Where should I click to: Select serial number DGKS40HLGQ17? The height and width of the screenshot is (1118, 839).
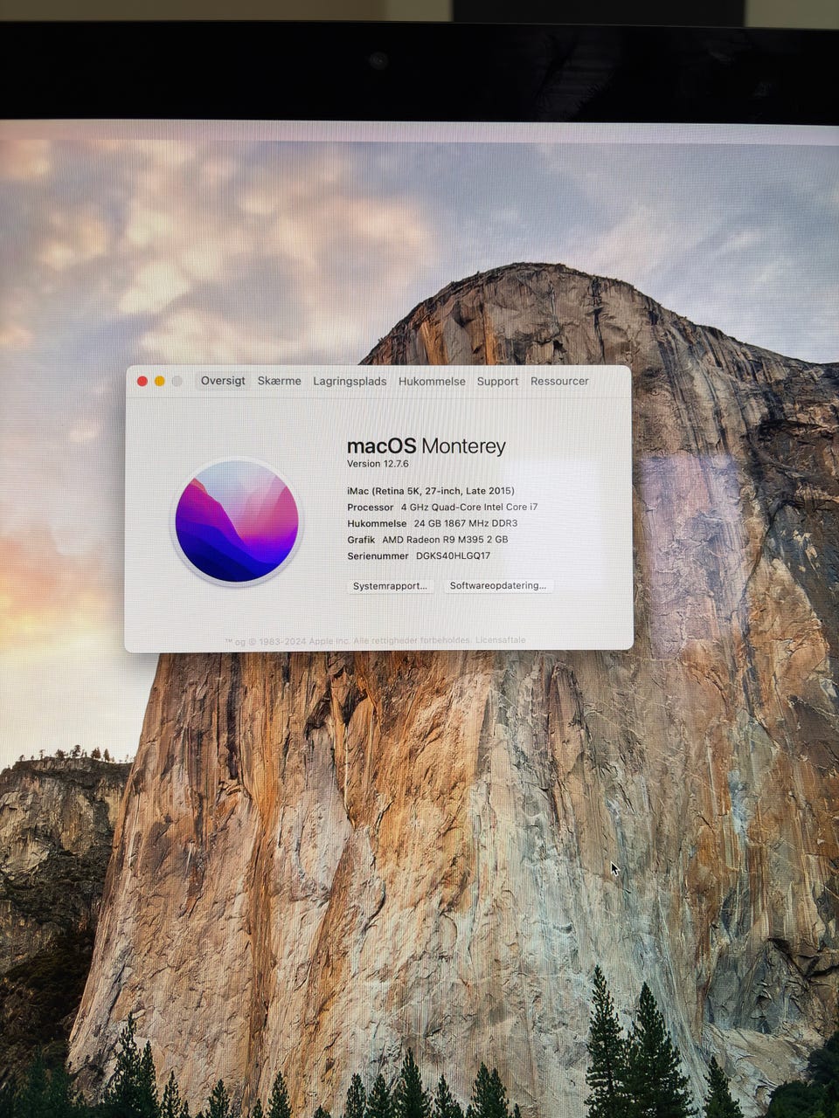[453, 556]
